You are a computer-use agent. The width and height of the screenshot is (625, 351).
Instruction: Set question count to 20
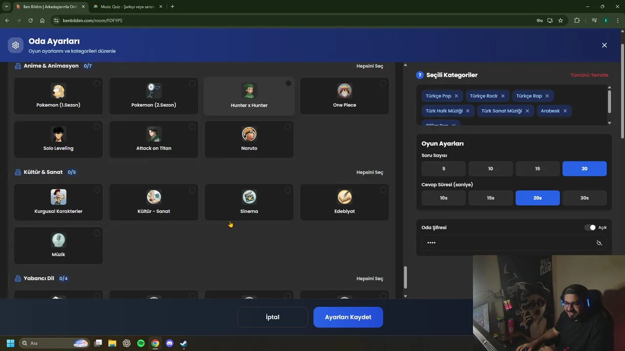(584, 169)
